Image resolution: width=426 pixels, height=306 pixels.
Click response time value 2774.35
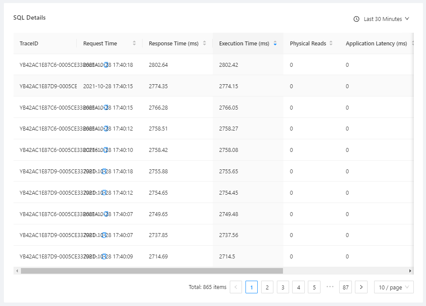coord(158,86)
